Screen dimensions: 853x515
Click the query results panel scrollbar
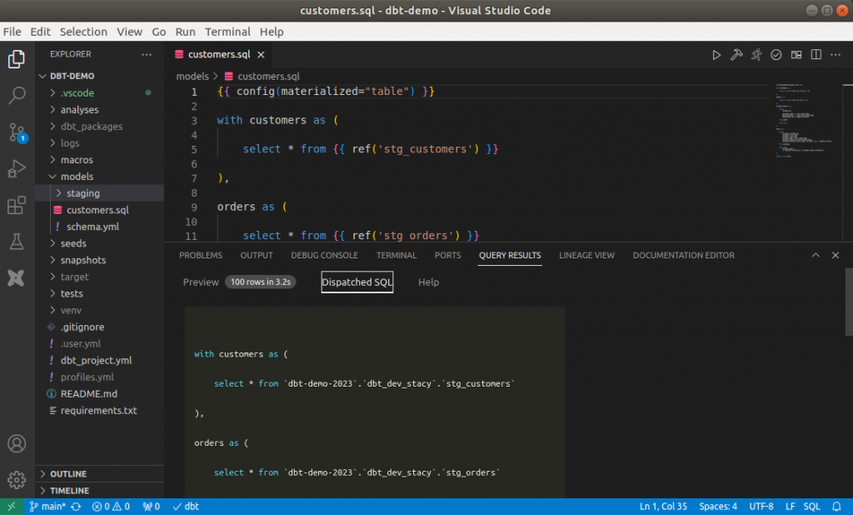(848, 302)
